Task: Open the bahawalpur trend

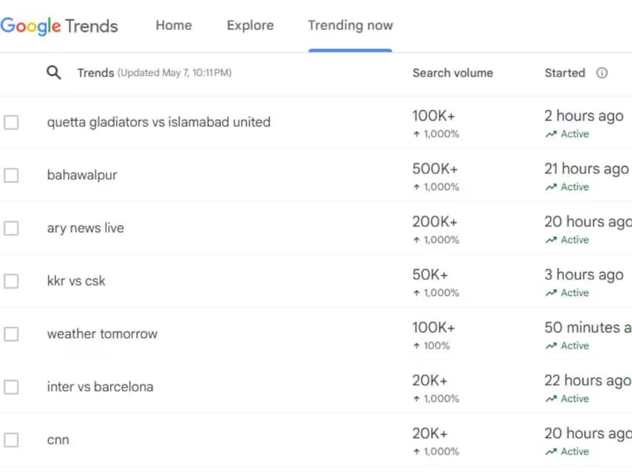Action: tap(82, 175)
